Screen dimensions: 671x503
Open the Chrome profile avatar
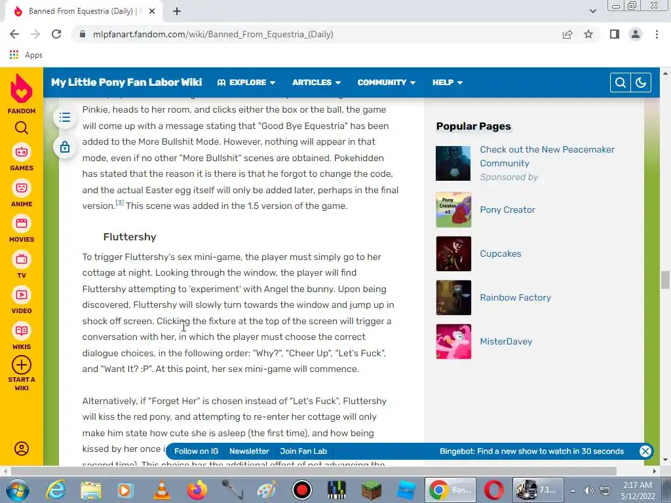(x=636, y=34)
